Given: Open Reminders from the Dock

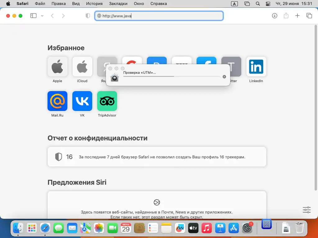Looking at the screenshot, I should pos(153,228).
